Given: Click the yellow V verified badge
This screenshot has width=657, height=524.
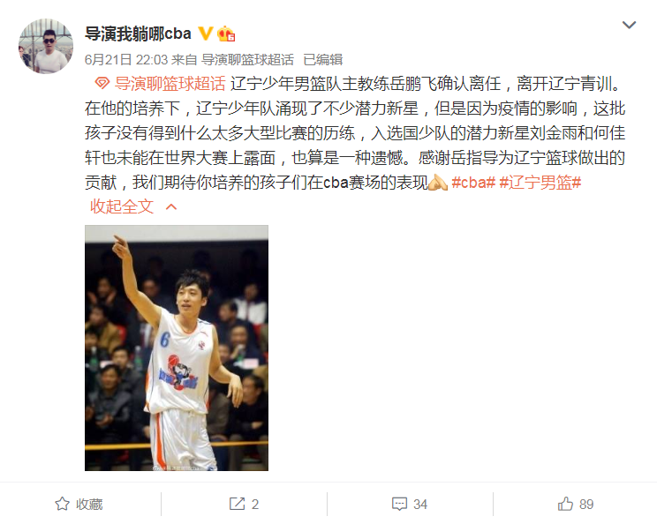Looking at the screenshot, I should (x=205, y=34).
